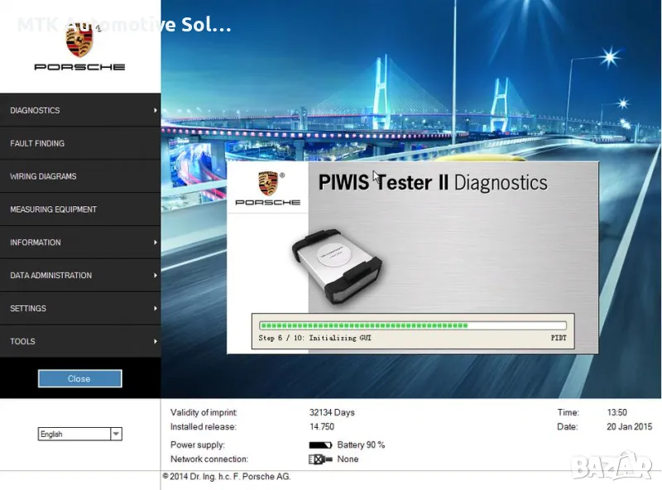Expand the arrow beside DATA ADMINISTRATION

156,275
